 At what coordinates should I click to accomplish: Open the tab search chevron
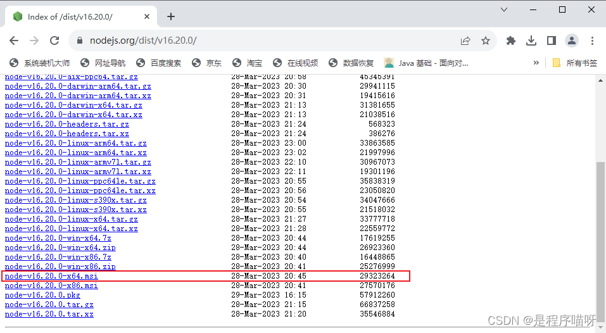(x=504, y=9)
